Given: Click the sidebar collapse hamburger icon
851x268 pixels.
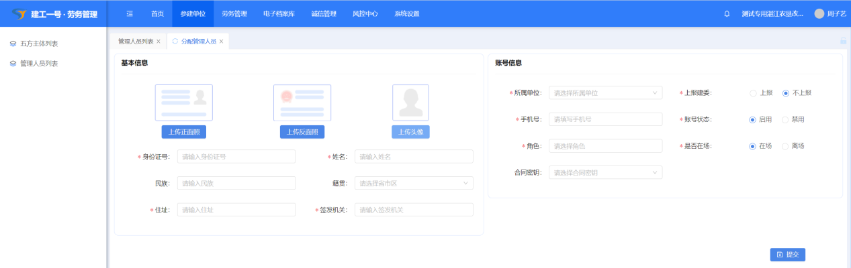Looking at the screenshot, I should [130, 13].
